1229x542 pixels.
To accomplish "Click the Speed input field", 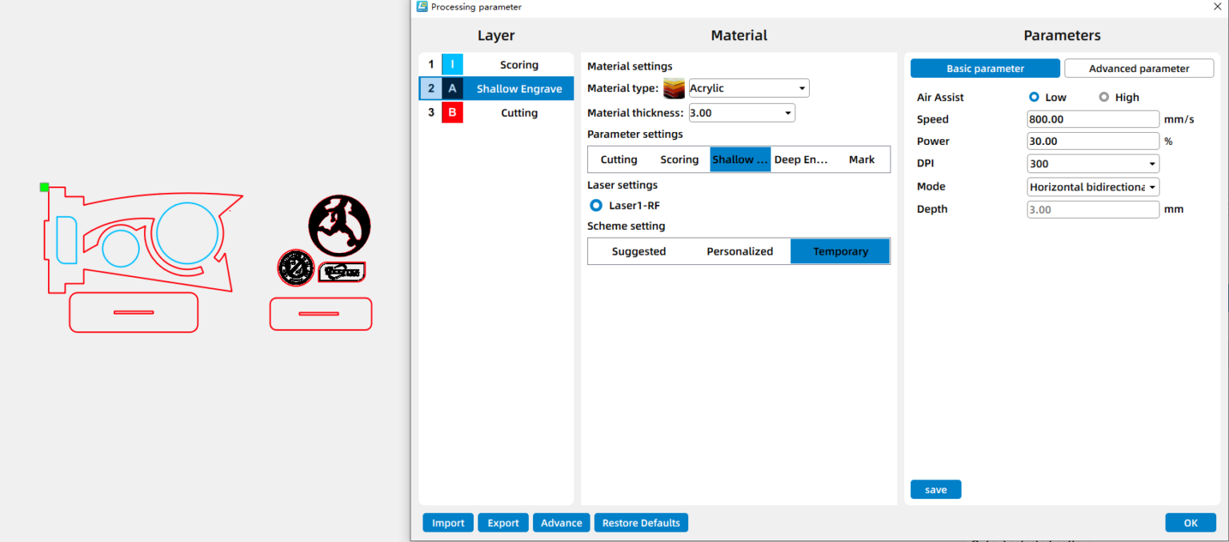I will coord(1093,119).
